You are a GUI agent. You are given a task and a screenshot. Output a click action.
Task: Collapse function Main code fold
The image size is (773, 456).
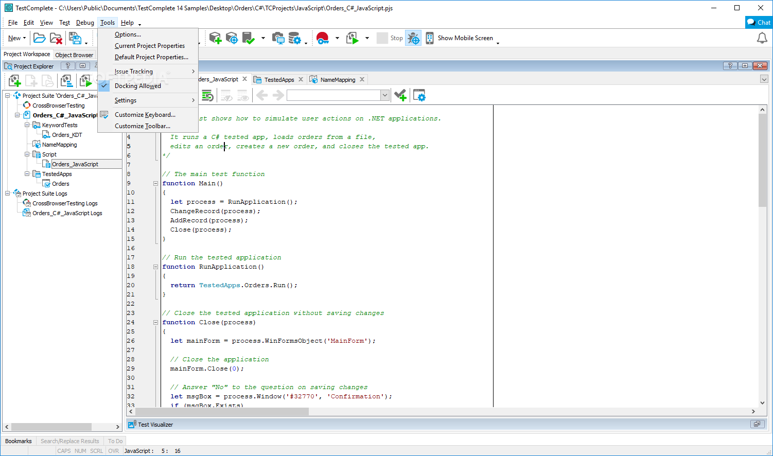155,183
